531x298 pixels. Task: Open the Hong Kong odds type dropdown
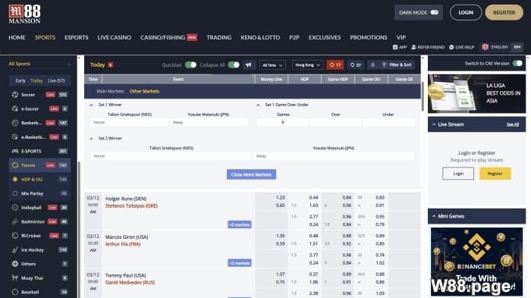pos(307,65)
